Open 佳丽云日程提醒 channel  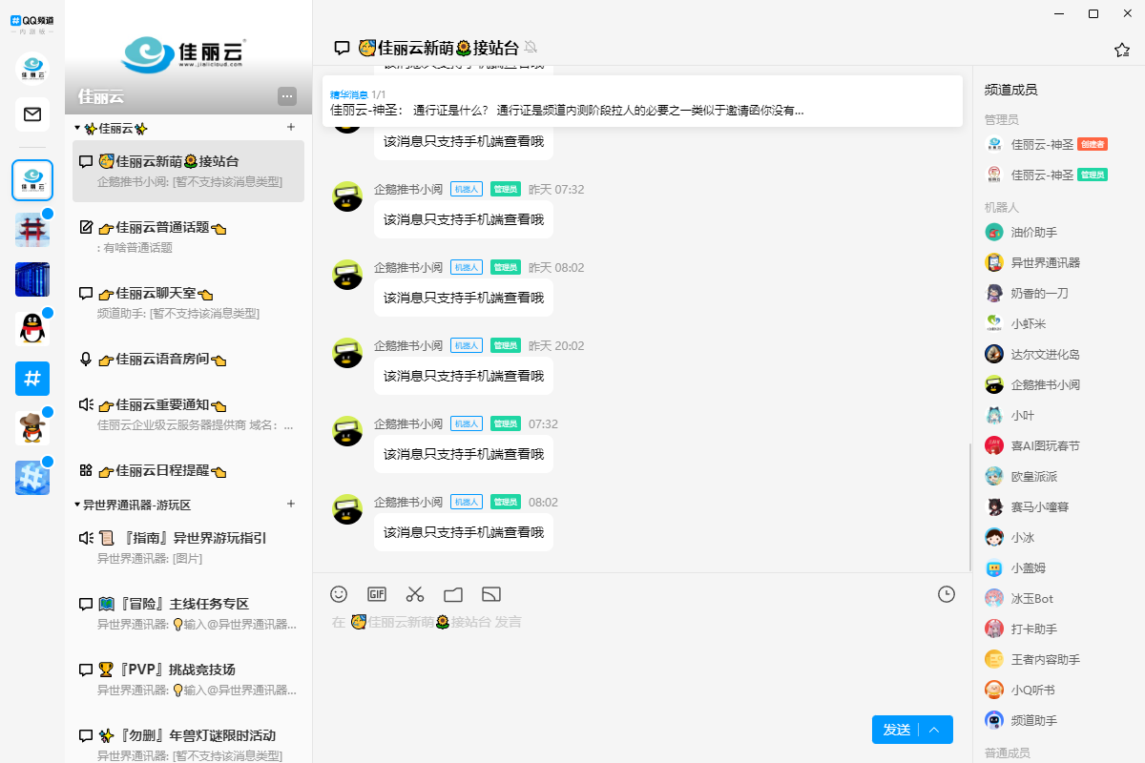coord(188,471)
